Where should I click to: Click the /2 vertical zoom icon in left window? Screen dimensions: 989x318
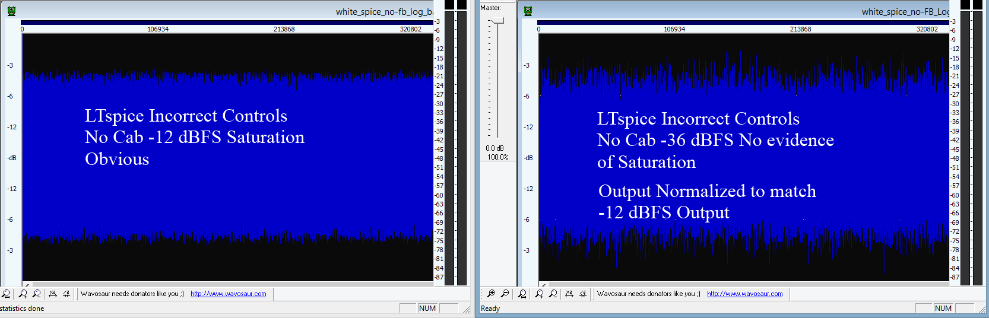click(66, 294)
